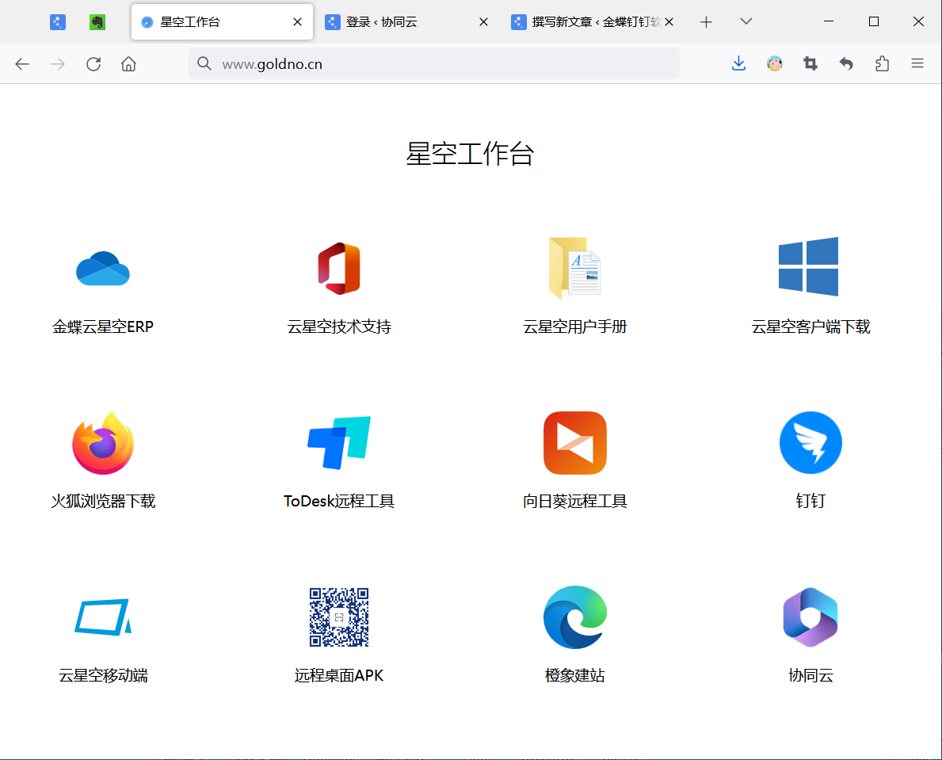942x760 pixels.
Task: Close the 星空工作台 tab
Action: point(297,22)
